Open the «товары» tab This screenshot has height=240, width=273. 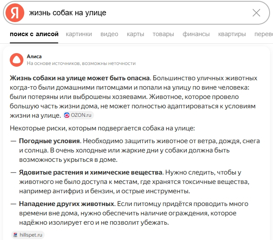click(163, 34)
